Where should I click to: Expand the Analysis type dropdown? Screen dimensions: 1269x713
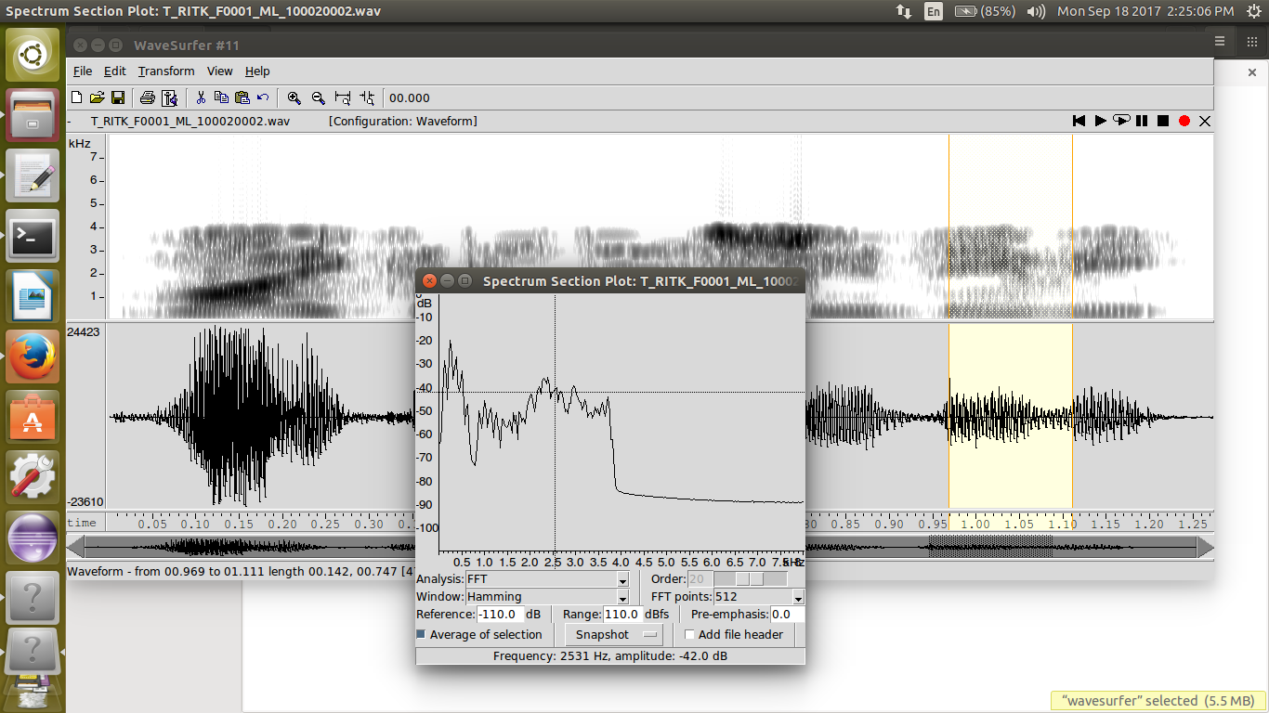[x=622, y=579]
